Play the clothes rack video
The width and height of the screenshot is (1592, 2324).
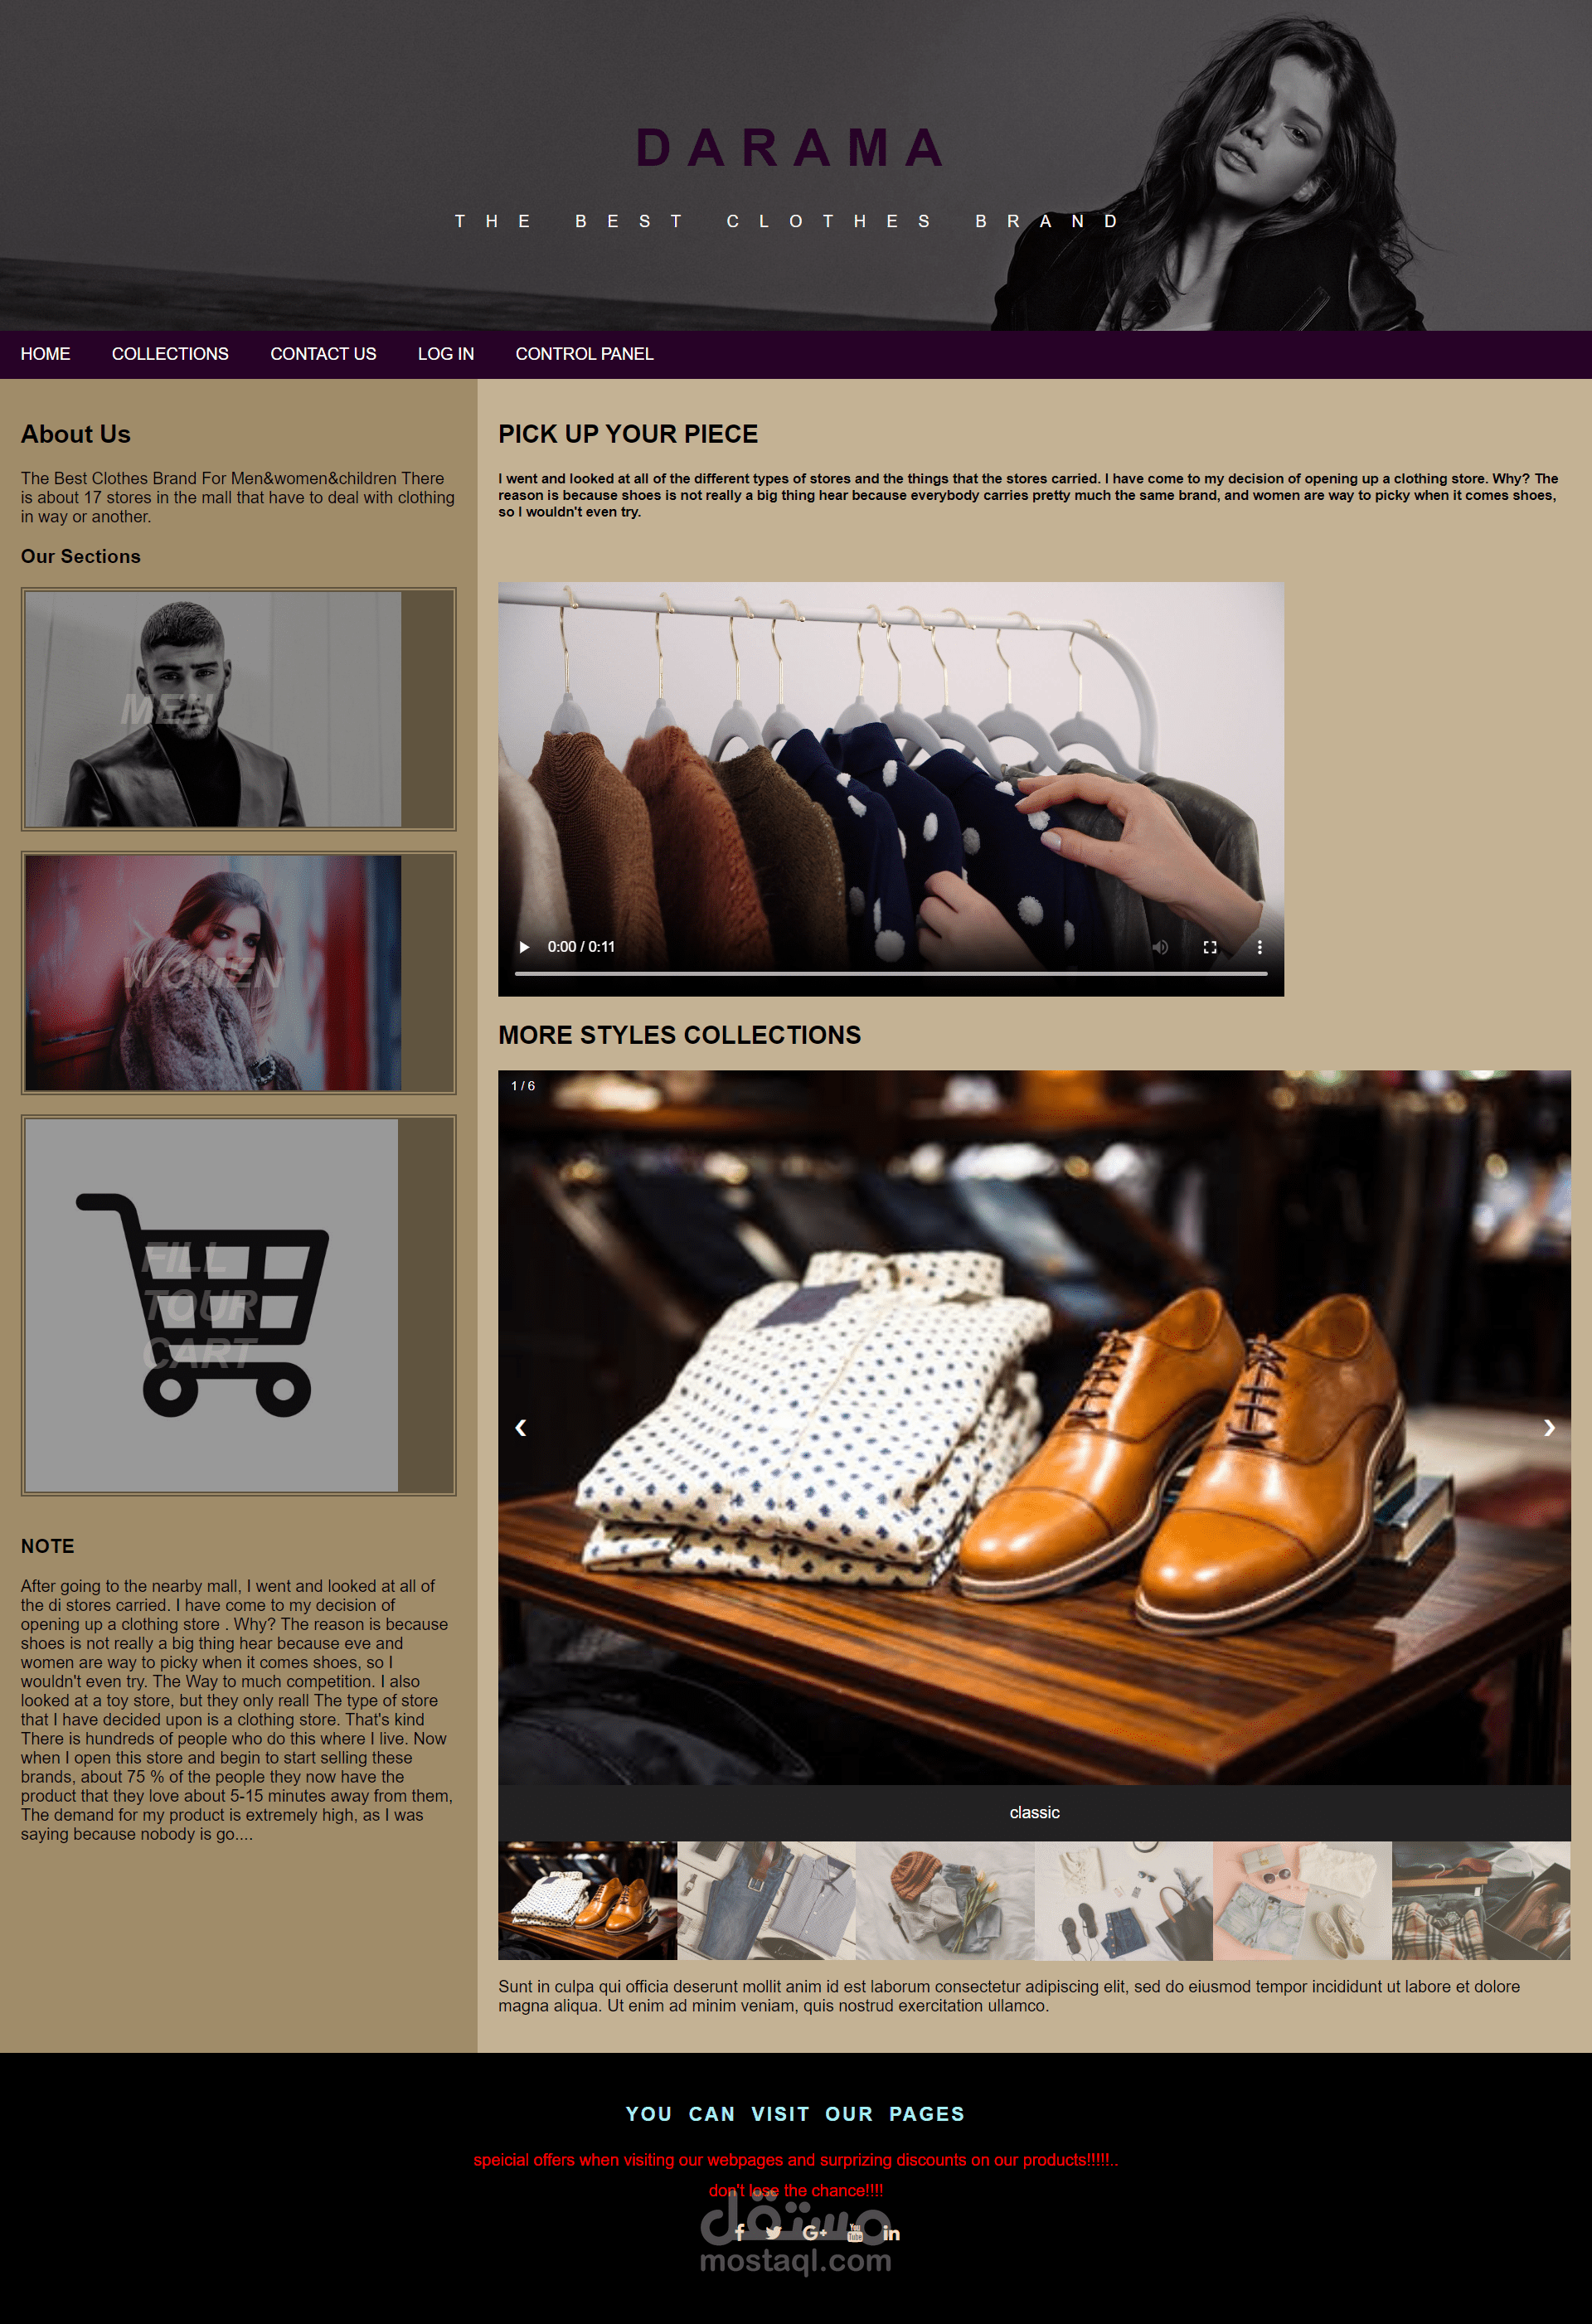coord(524,947)
